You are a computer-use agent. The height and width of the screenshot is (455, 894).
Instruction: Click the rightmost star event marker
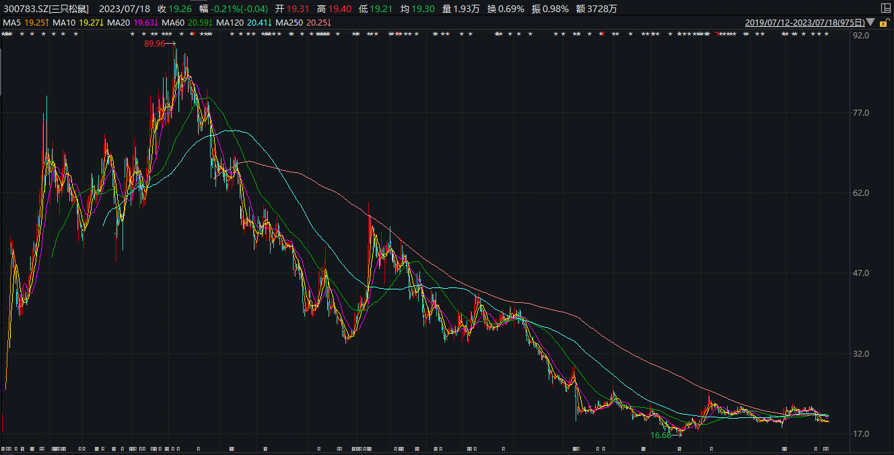click(826, 34)
